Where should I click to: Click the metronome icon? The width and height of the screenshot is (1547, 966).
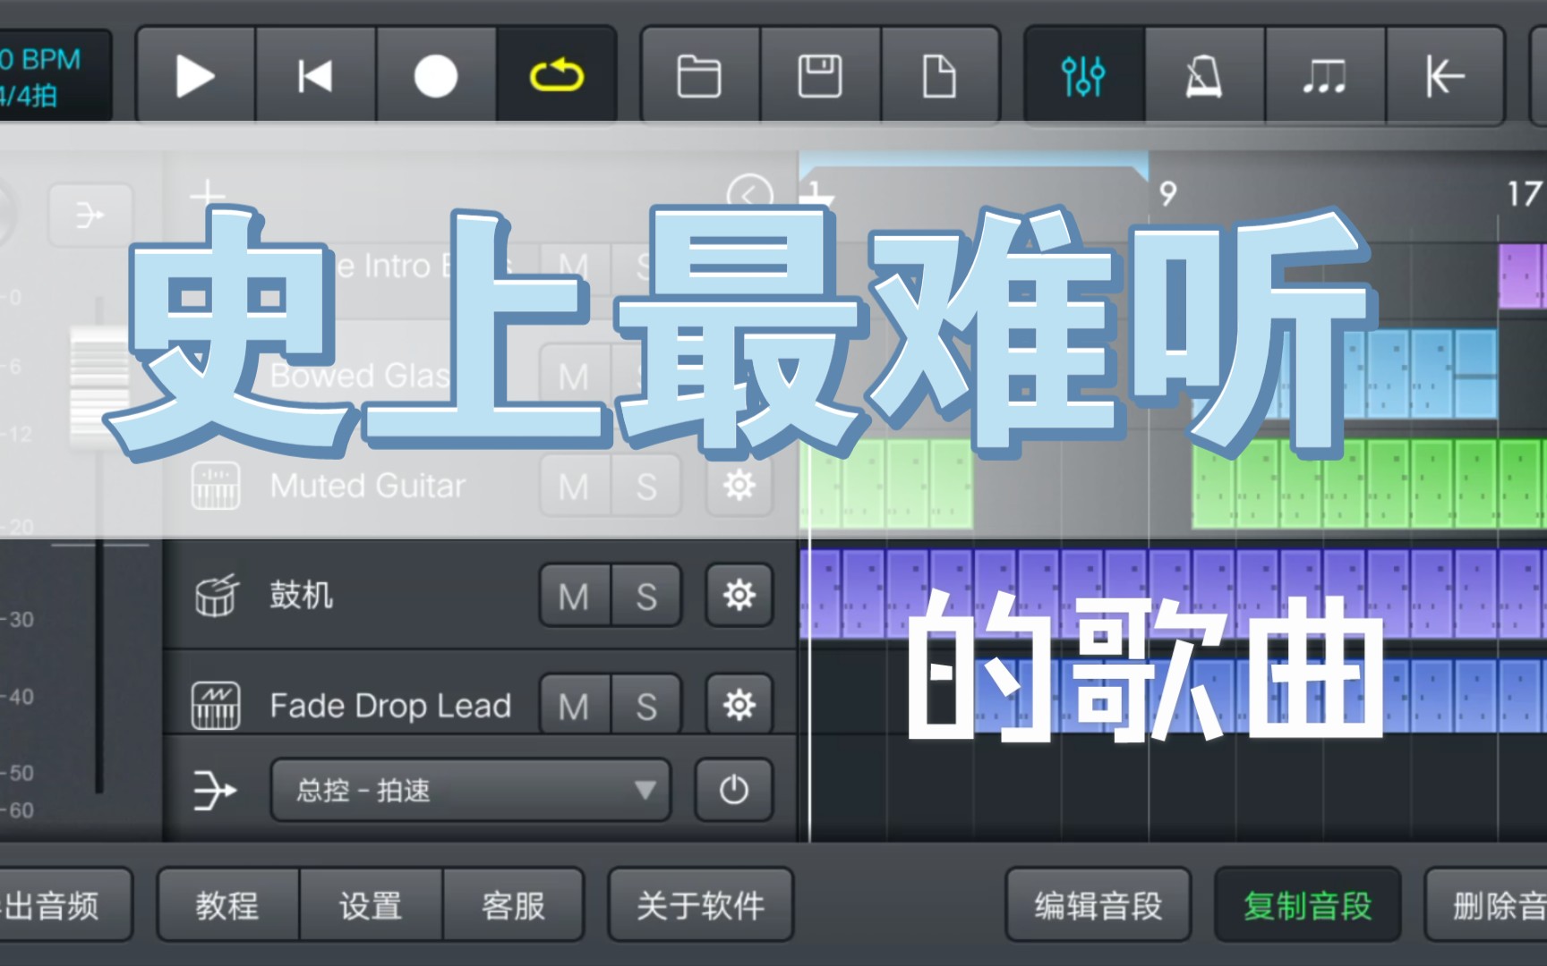point(1204,76)
